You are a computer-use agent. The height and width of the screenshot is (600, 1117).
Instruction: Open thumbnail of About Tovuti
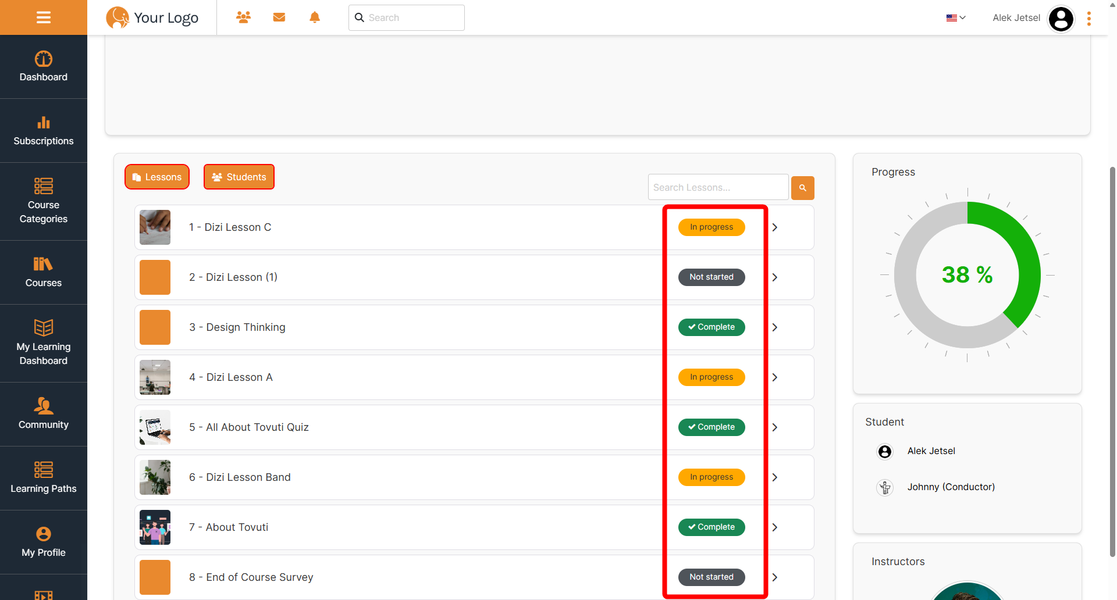coord(155,527)
